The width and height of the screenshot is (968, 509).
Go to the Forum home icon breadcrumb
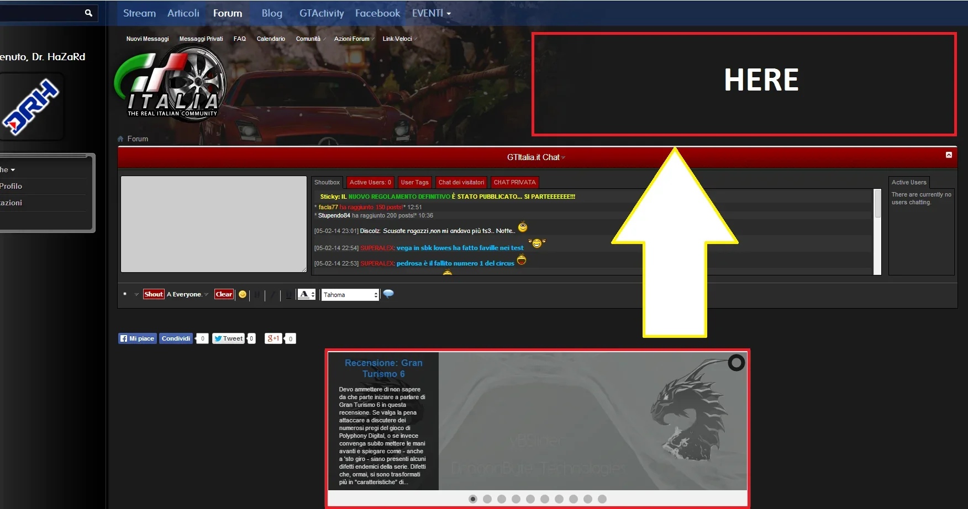(120, 139)
